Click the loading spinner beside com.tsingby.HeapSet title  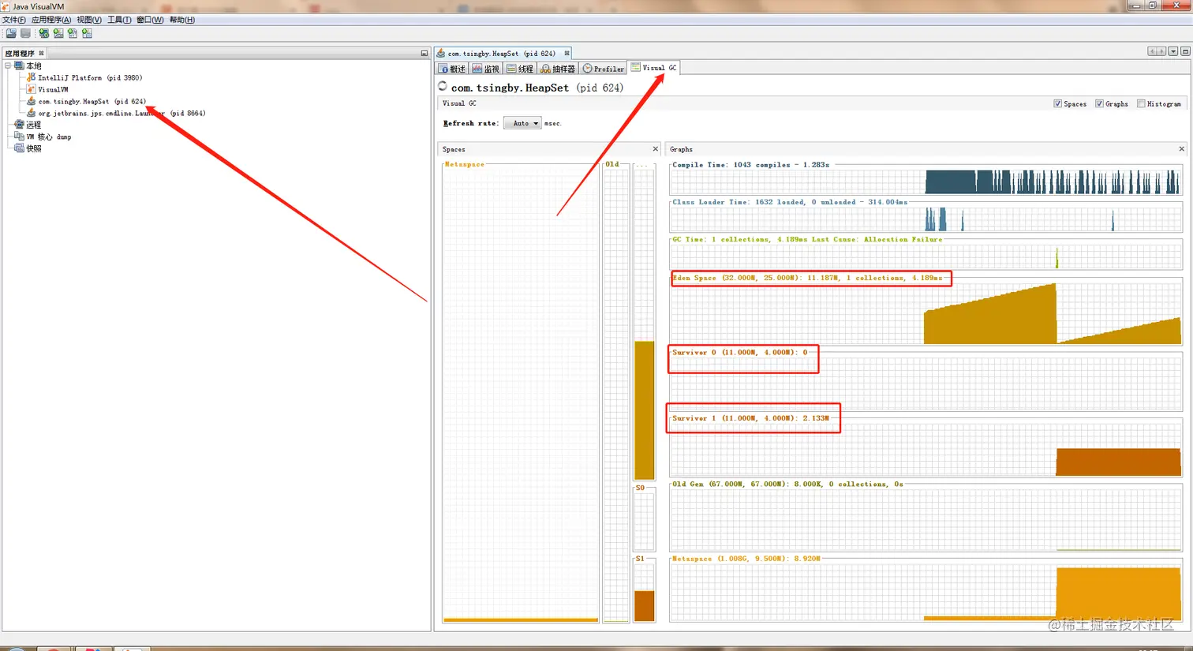coord(443,86)
